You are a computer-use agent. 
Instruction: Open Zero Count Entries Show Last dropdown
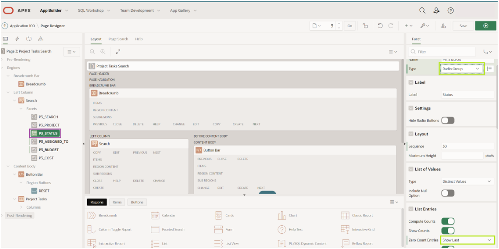click(467, 240)
